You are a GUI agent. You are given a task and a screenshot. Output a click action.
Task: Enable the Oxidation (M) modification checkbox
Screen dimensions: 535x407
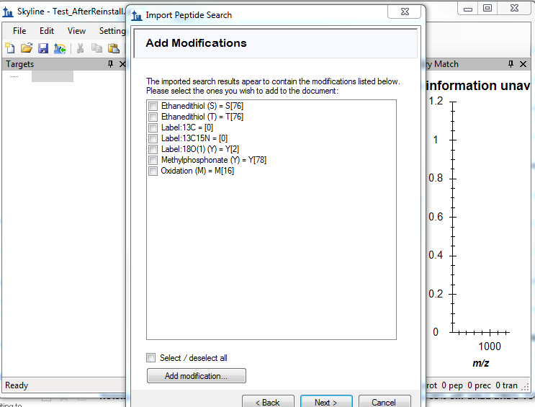[153, 171]
